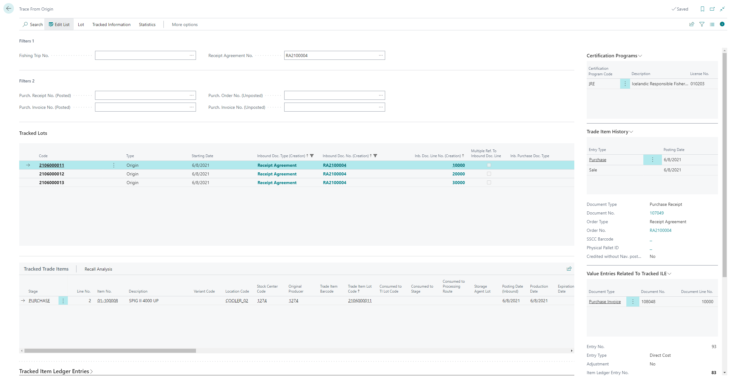Viewport: 735px width, 380px height.
Task: Click the filter funnel icon in toolbar
Action: (x=702, y=24)
